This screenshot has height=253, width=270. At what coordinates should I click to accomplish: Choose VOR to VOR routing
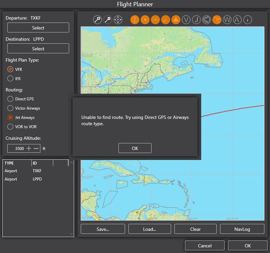pyautogui.click(x=10, y=127)
